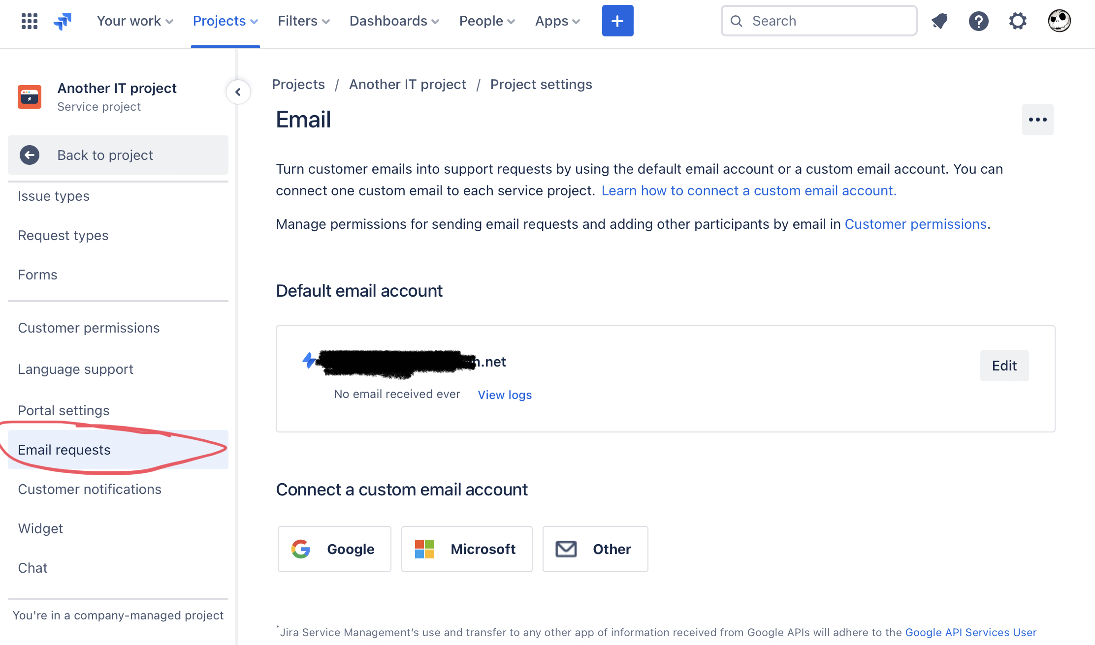Open the Apps dropdown menu
The height and width of the screenshot is (645, 1095).
[x=557, y=21]
